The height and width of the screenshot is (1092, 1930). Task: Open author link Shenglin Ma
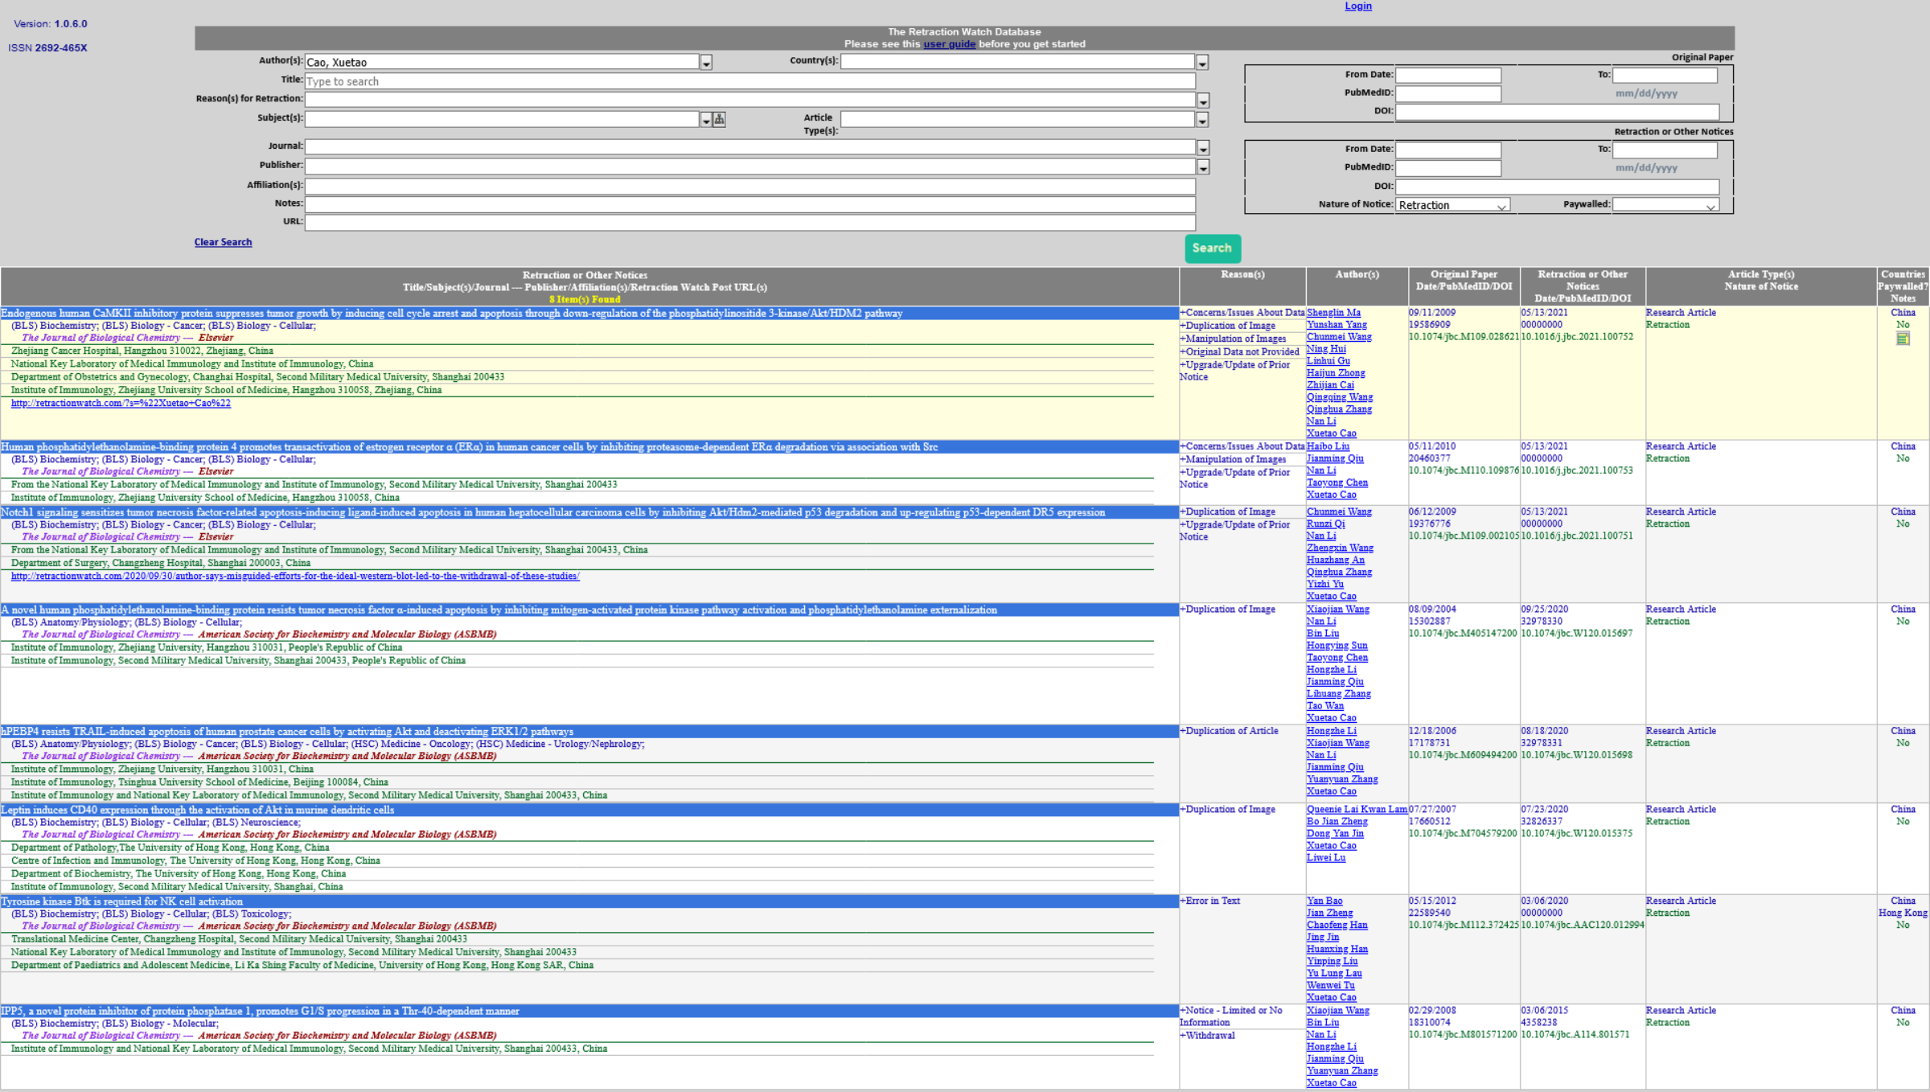pos(1333,313)
